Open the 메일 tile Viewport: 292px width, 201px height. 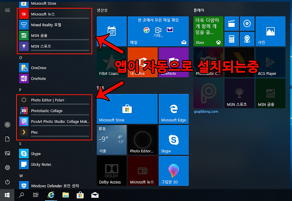[x=158, y=31]
